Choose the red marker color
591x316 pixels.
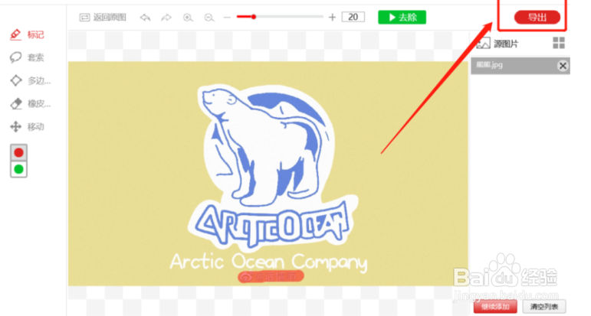(x=18, y=153)
